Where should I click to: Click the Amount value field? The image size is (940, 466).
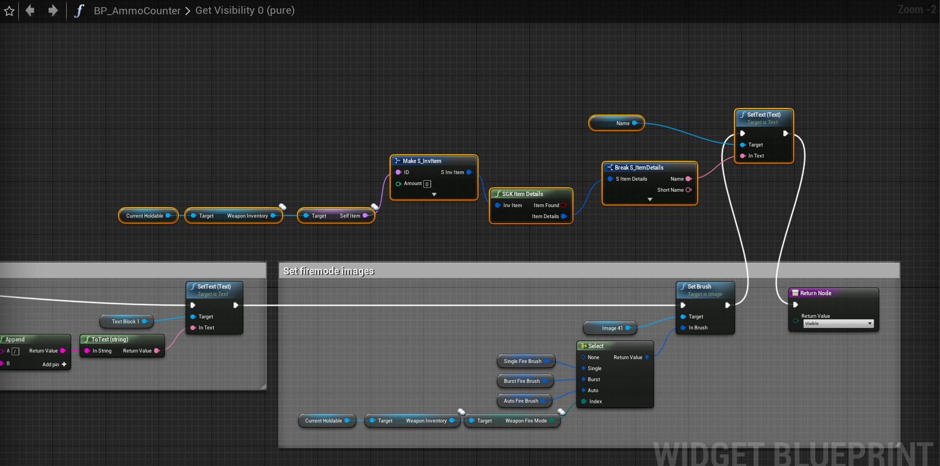point(427,184)
